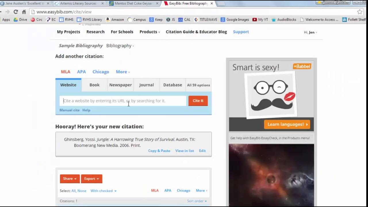Image resolution: width=368 pixels, height=207 pixels.
Task: Open the EC bookmark
Action: [51, 20]
